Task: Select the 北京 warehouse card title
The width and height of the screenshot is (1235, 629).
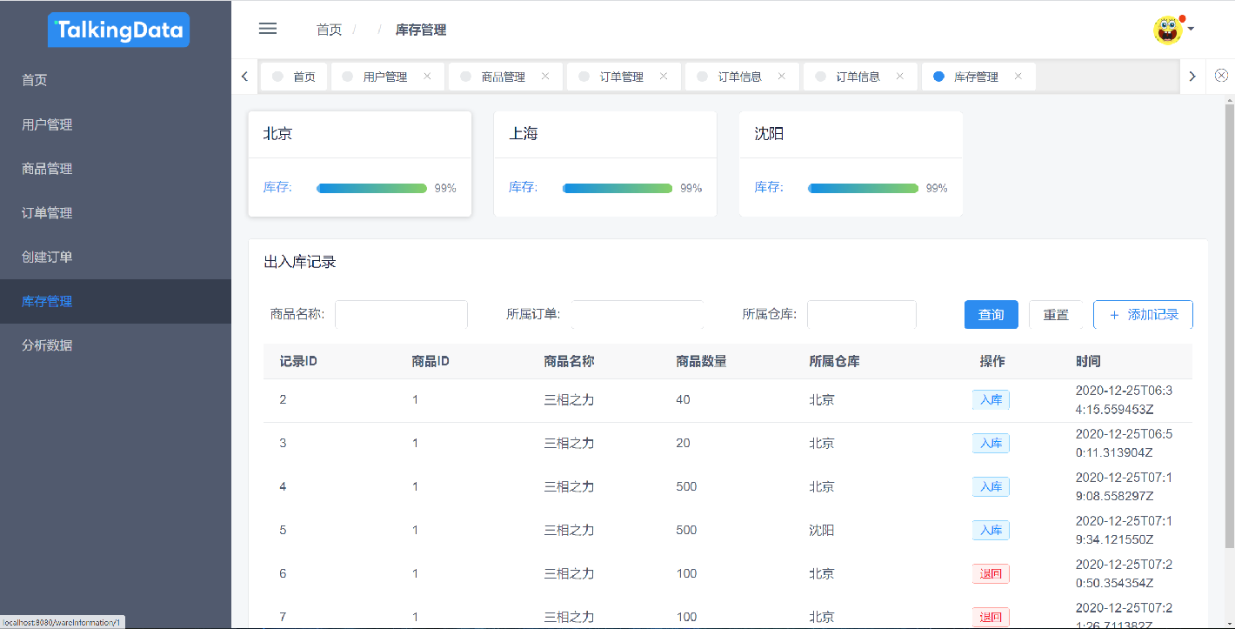Action: click(x=277, y=134)
